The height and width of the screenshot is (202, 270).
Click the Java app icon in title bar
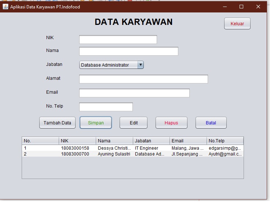pyautogui.click(x=6, y=7)
